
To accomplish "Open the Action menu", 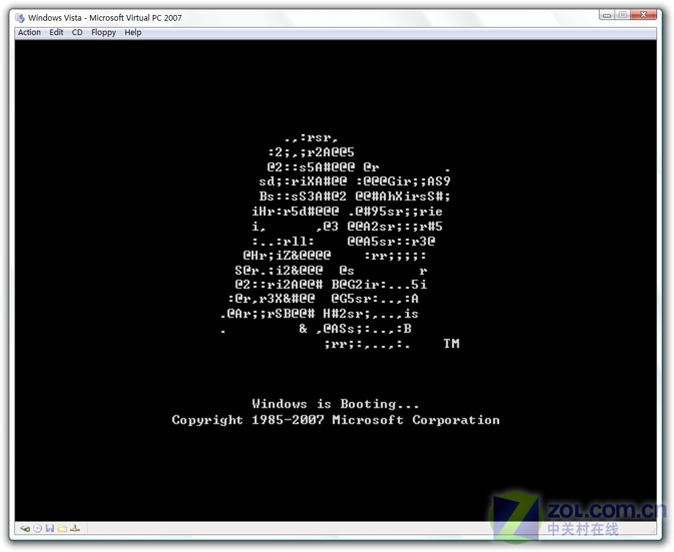I will pyautogui.click(x=29, y=33).
